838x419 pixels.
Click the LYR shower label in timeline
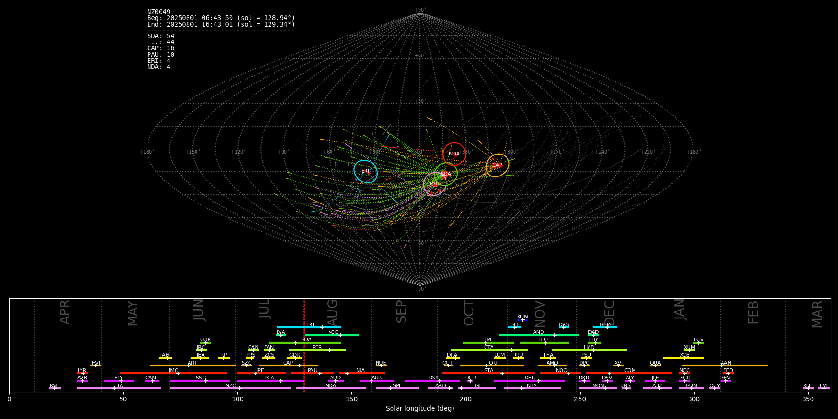tap(82, 371)
